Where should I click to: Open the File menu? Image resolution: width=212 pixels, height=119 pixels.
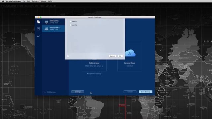click(24, 1)
